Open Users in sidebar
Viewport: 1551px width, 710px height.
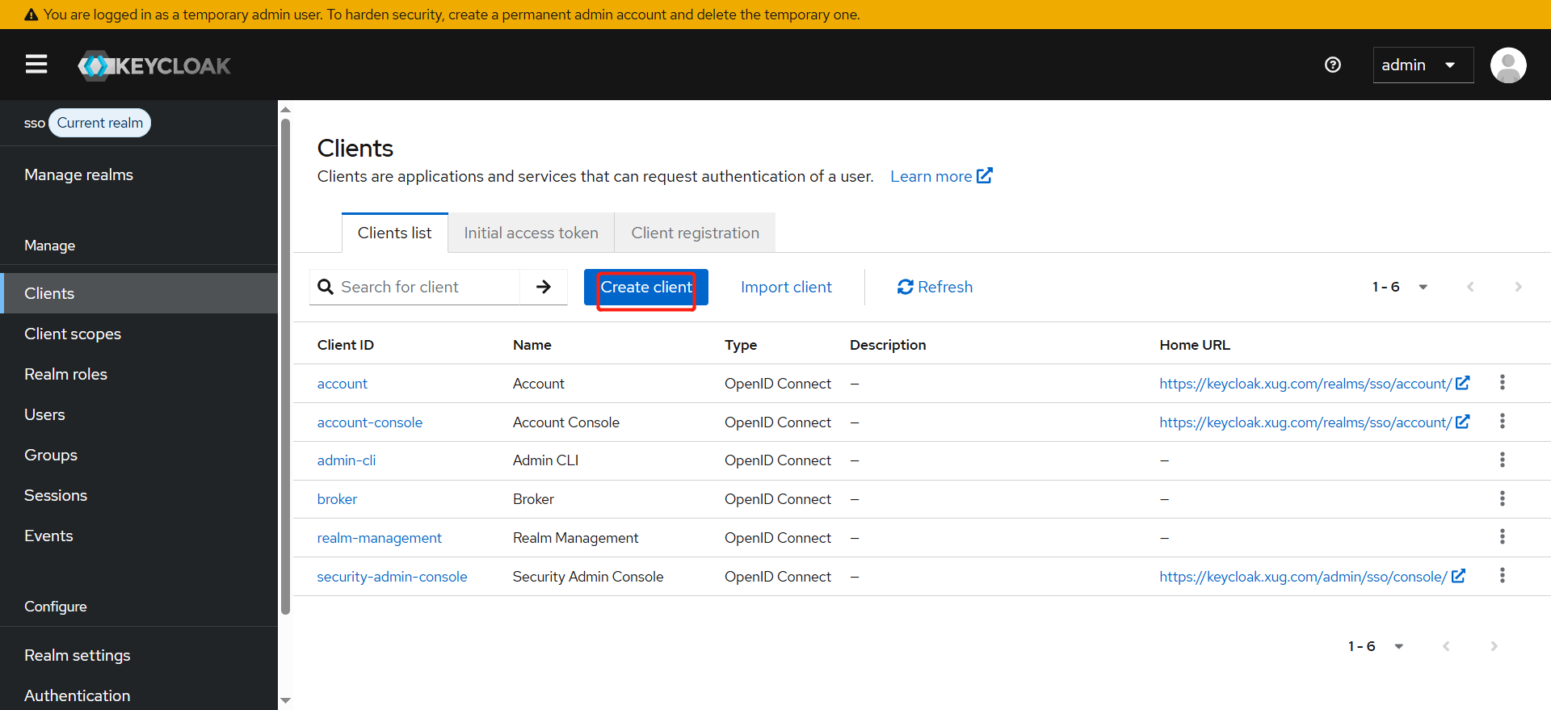click(139, 414)
